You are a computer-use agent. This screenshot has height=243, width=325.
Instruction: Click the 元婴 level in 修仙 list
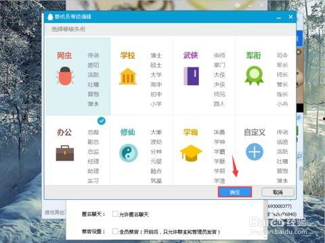(x=156, y=161)
